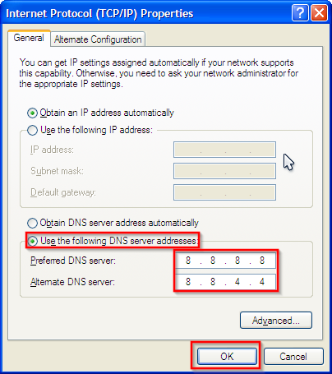Focus first octet of Preferred DNS server
This screenshot has width=332, height=374.
click(188, 261)
